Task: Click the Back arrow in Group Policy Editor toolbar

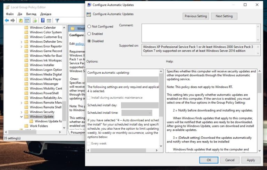Action: click(7, 21)
